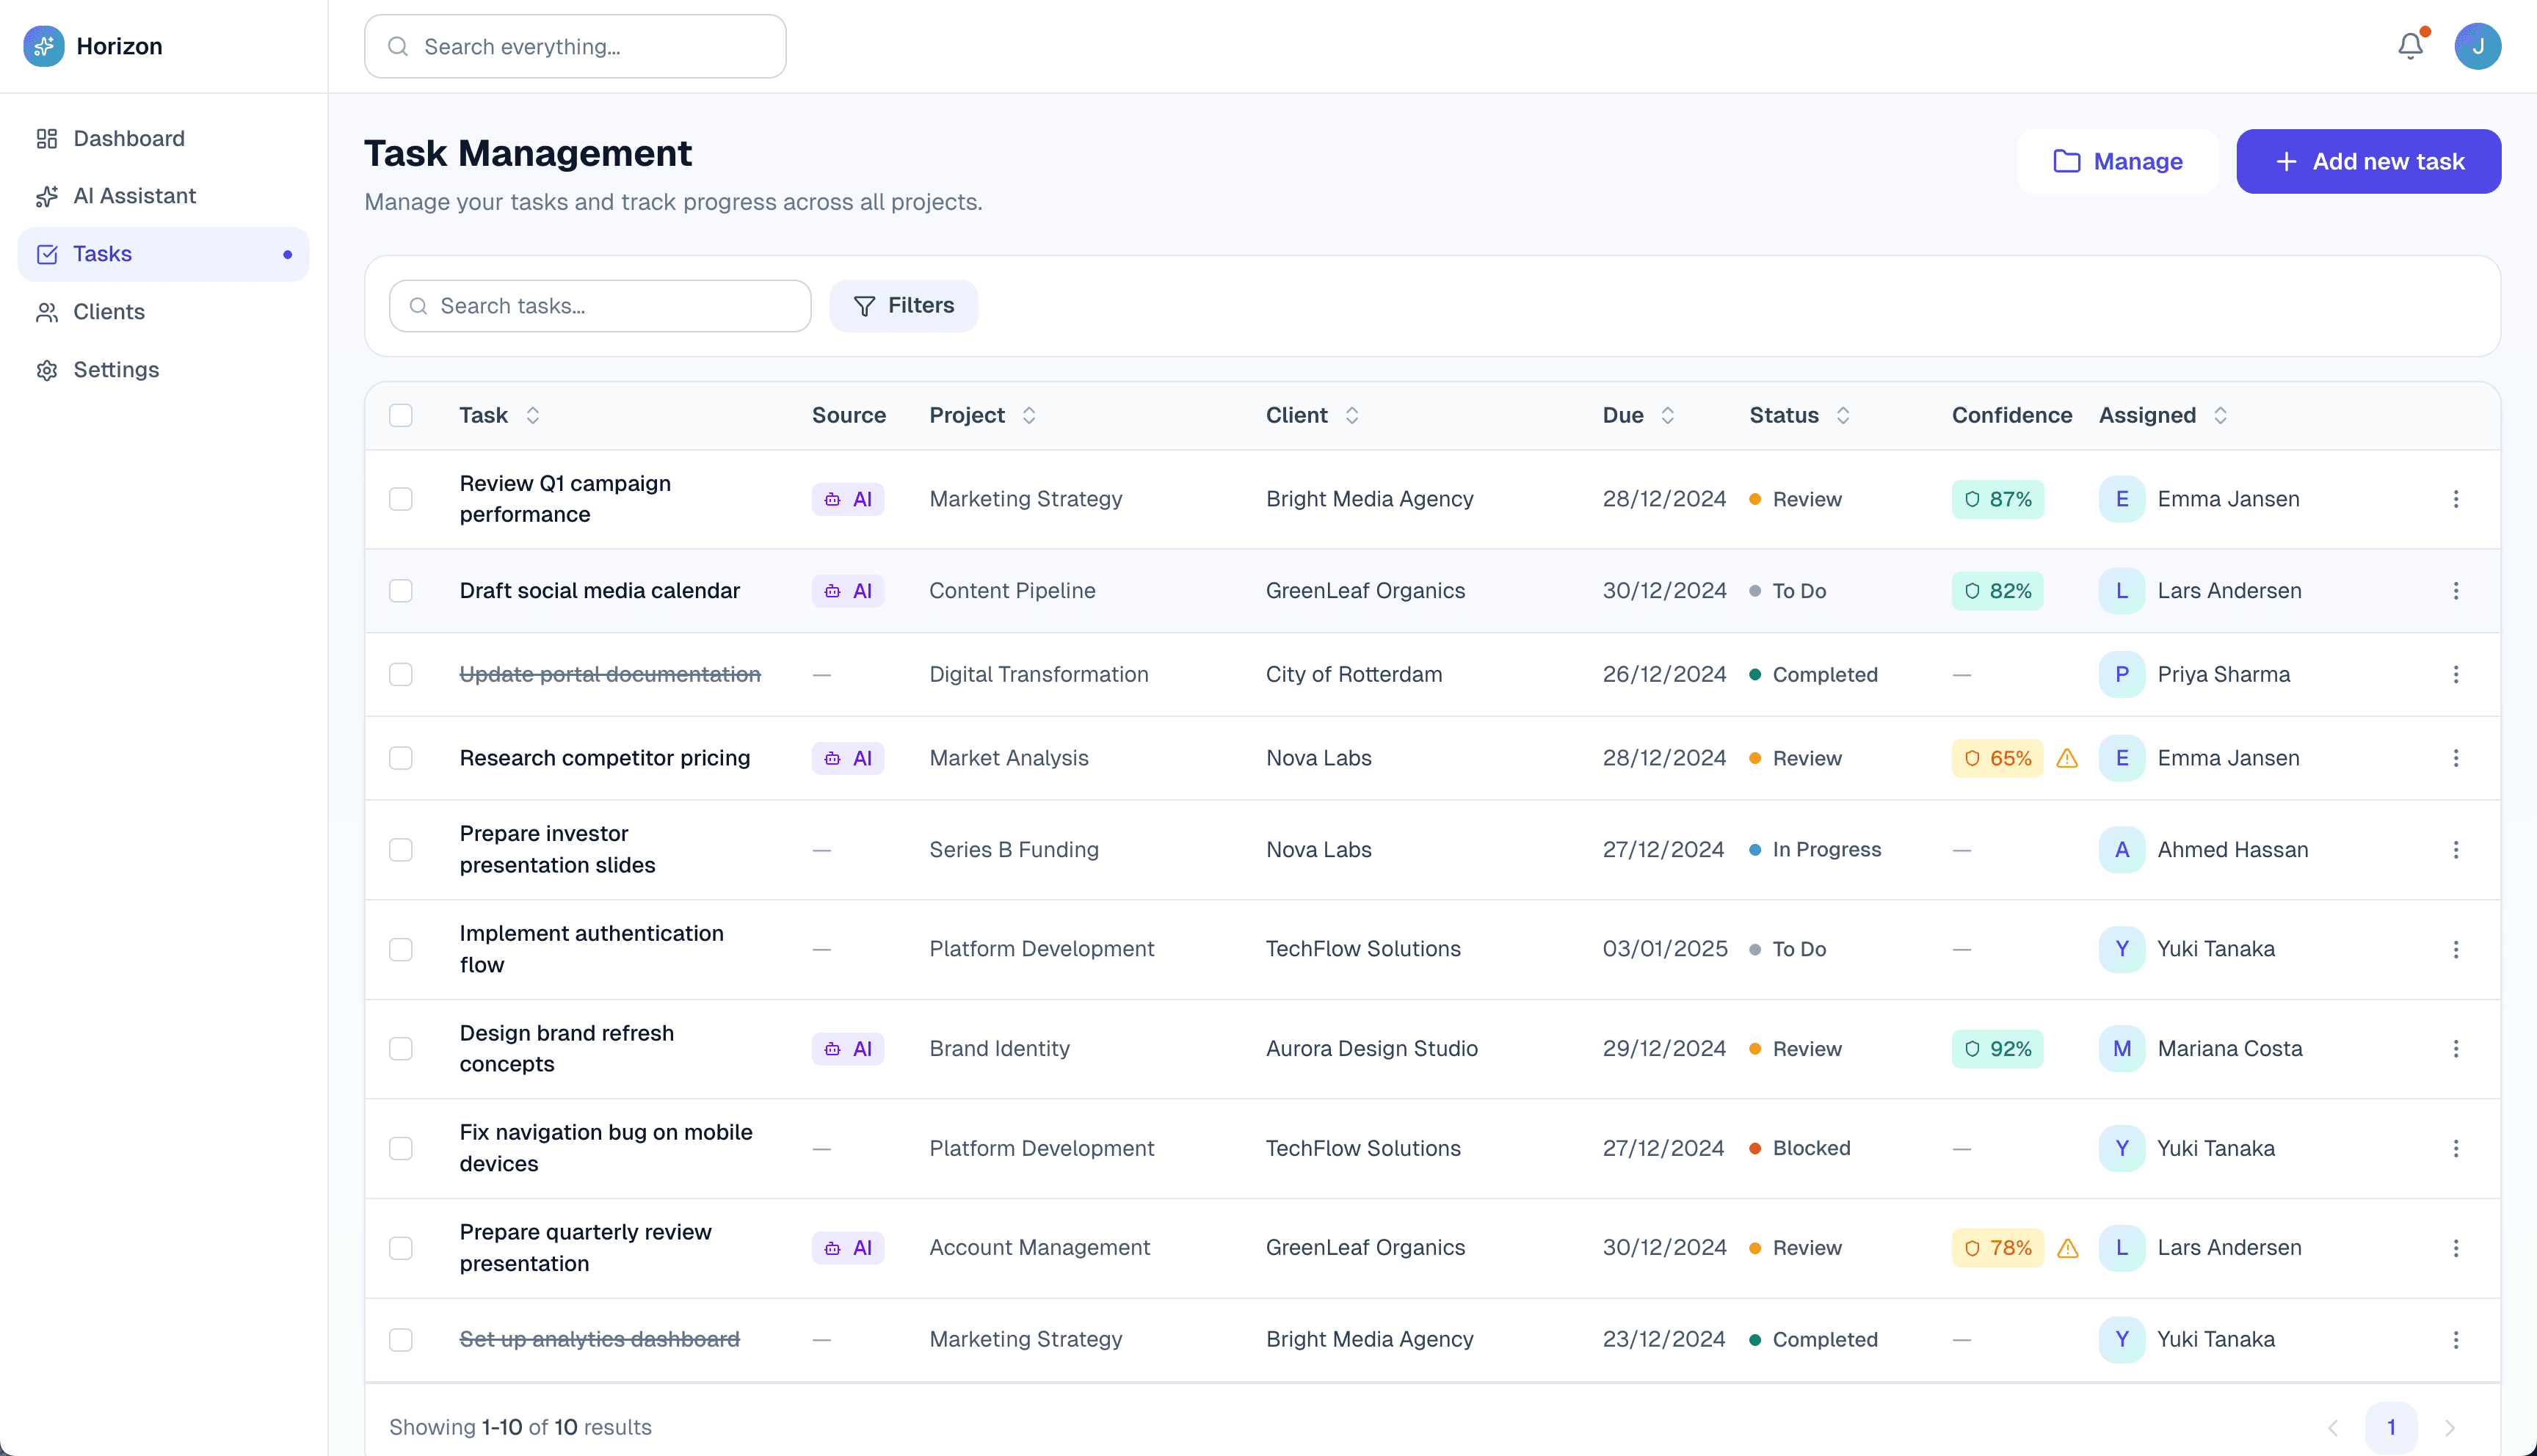Open the Filters dropdown

[x=903, y=306]
